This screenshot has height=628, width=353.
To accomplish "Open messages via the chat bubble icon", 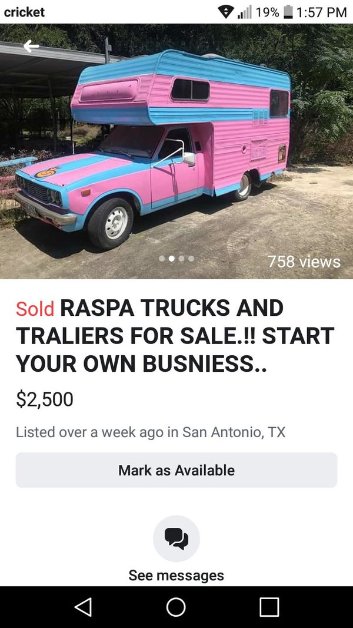I will 176,537.
